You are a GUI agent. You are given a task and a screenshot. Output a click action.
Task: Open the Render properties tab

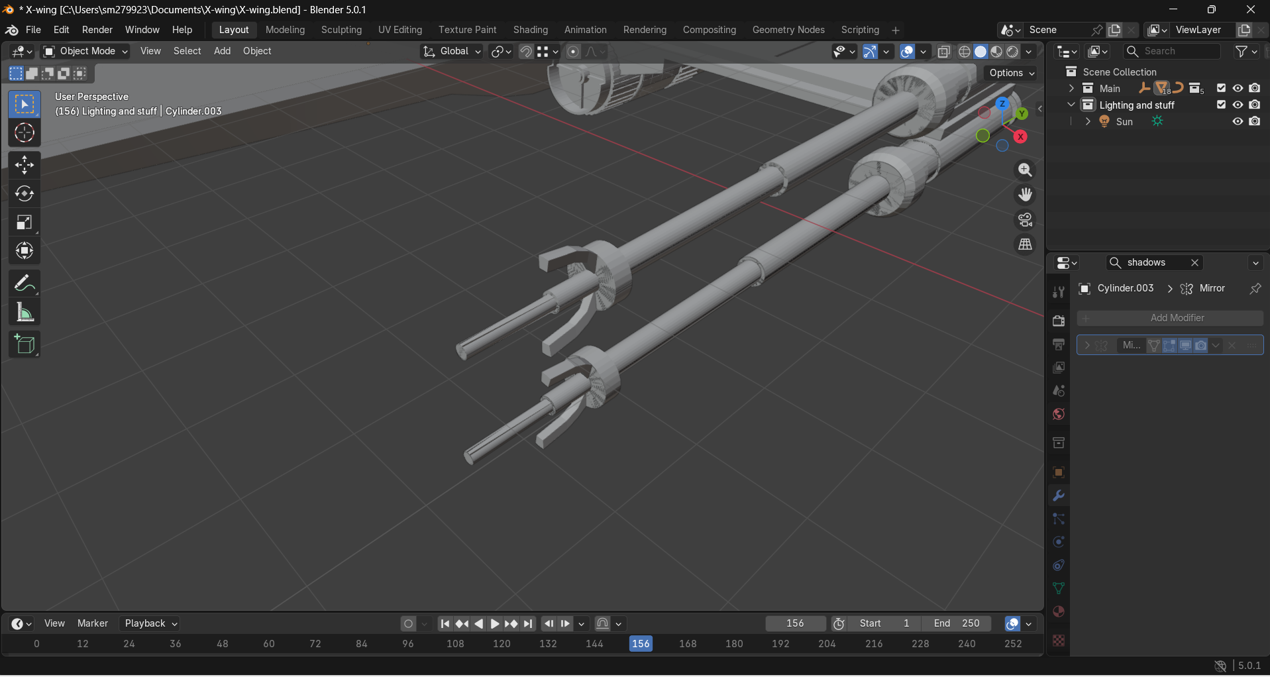tap(1059, 321)
